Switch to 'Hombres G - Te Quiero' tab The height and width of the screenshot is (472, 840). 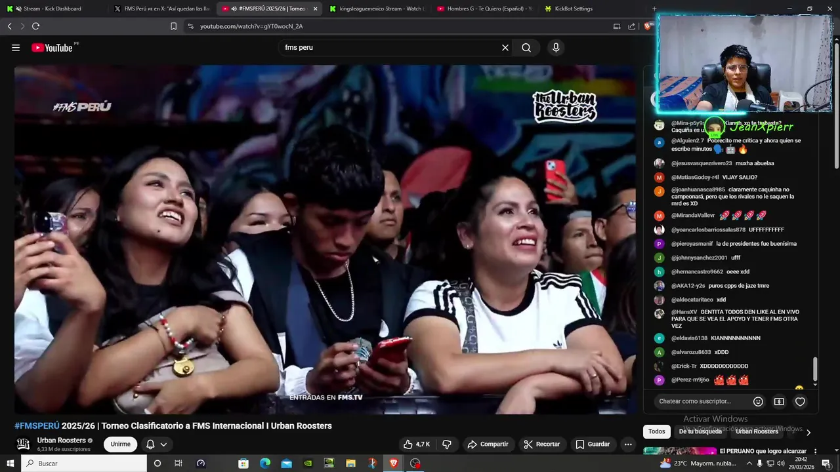484,9
